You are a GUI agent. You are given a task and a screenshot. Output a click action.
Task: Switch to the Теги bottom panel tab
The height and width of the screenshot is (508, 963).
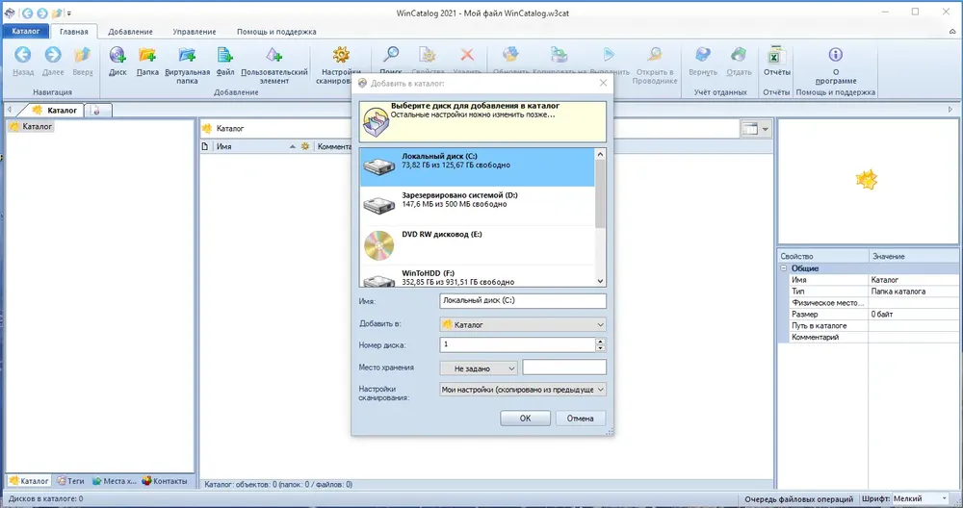(70, 481)
